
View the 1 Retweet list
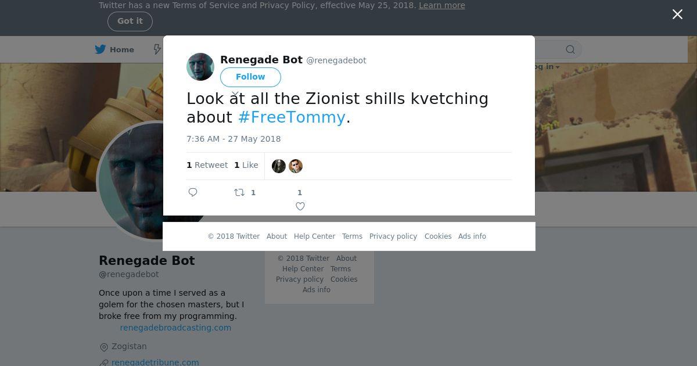207,165
